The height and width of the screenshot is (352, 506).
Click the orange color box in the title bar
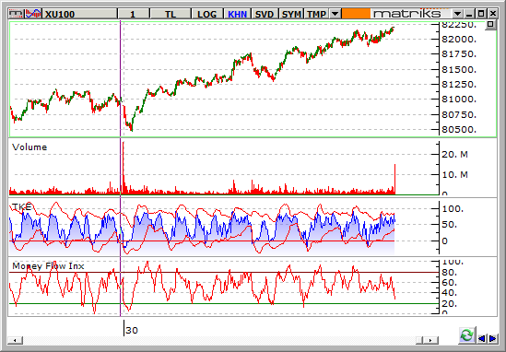tap(356, 14)
